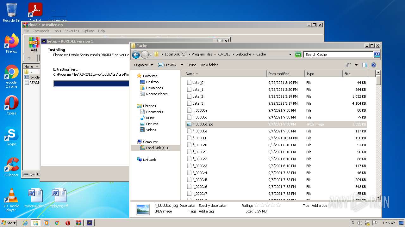Change view using the views icon
This screenshot has width=405, height=227.
click(x=349, y=65)
